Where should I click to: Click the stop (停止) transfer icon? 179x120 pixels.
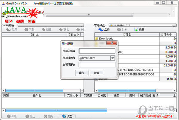(27, 116)
